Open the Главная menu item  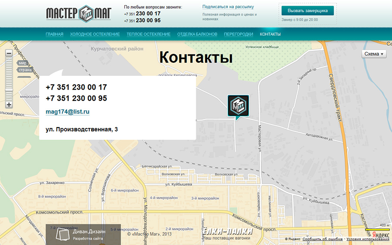[x=54, y=34]
